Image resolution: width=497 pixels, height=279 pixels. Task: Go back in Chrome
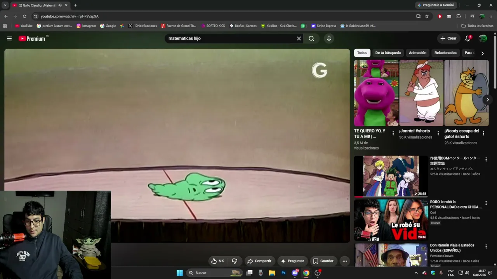pos(6,16)
